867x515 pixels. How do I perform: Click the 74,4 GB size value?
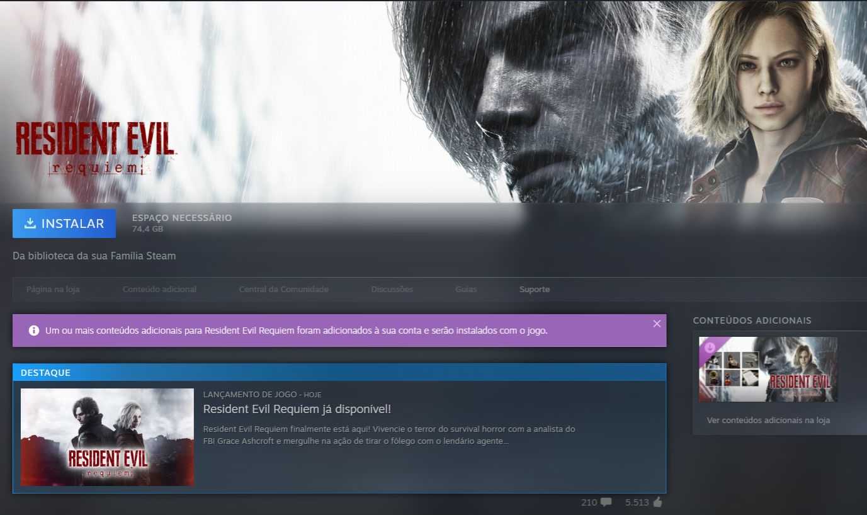coord(147,229)
